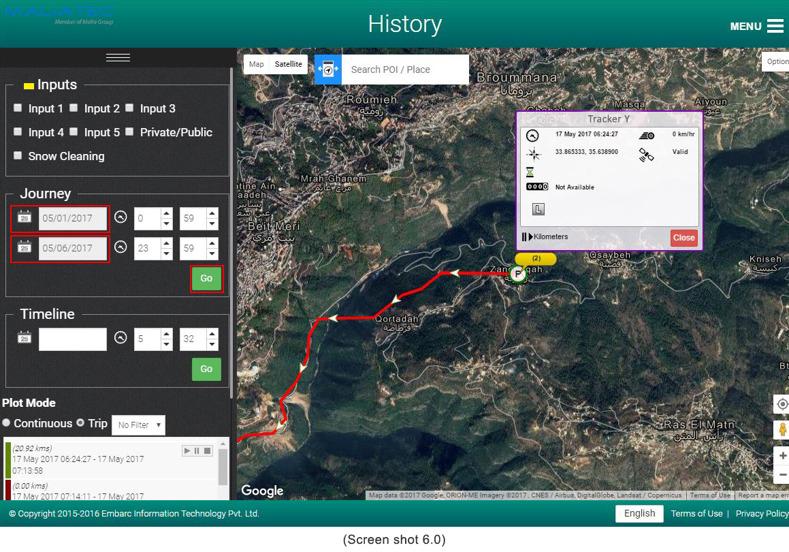Enable the Input 4 checkbox
This screenshot has height=552, width=789.
(x=18, y=132)
